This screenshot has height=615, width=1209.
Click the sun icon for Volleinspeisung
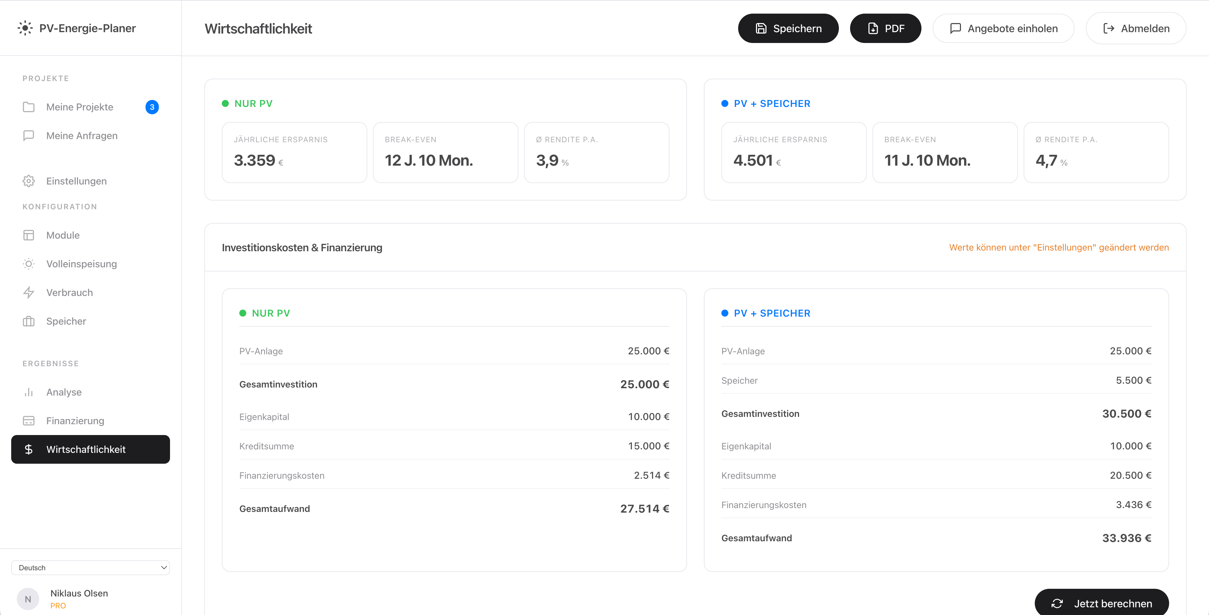click(29, 264)
